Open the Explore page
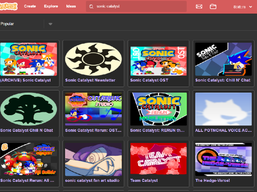 pos(51,6)
